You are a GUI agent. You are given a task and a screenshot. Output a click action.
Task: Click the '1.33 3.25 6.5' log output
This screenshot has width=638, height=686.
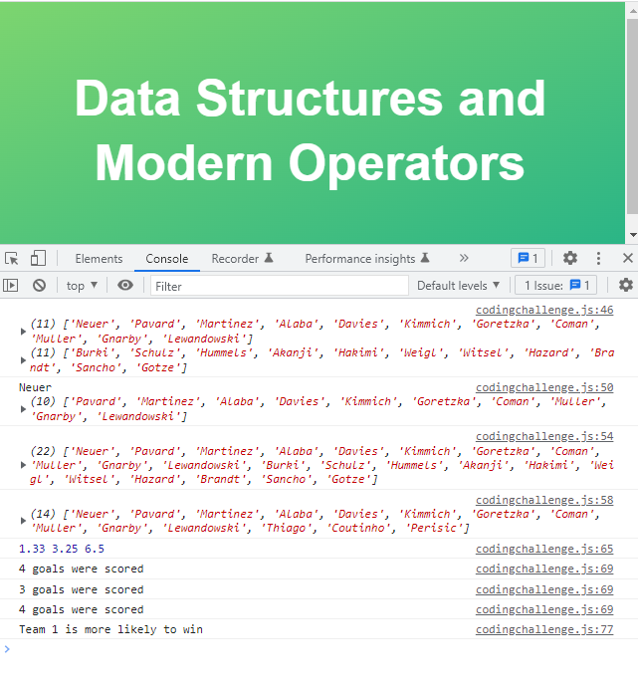(x=62, y=549)
